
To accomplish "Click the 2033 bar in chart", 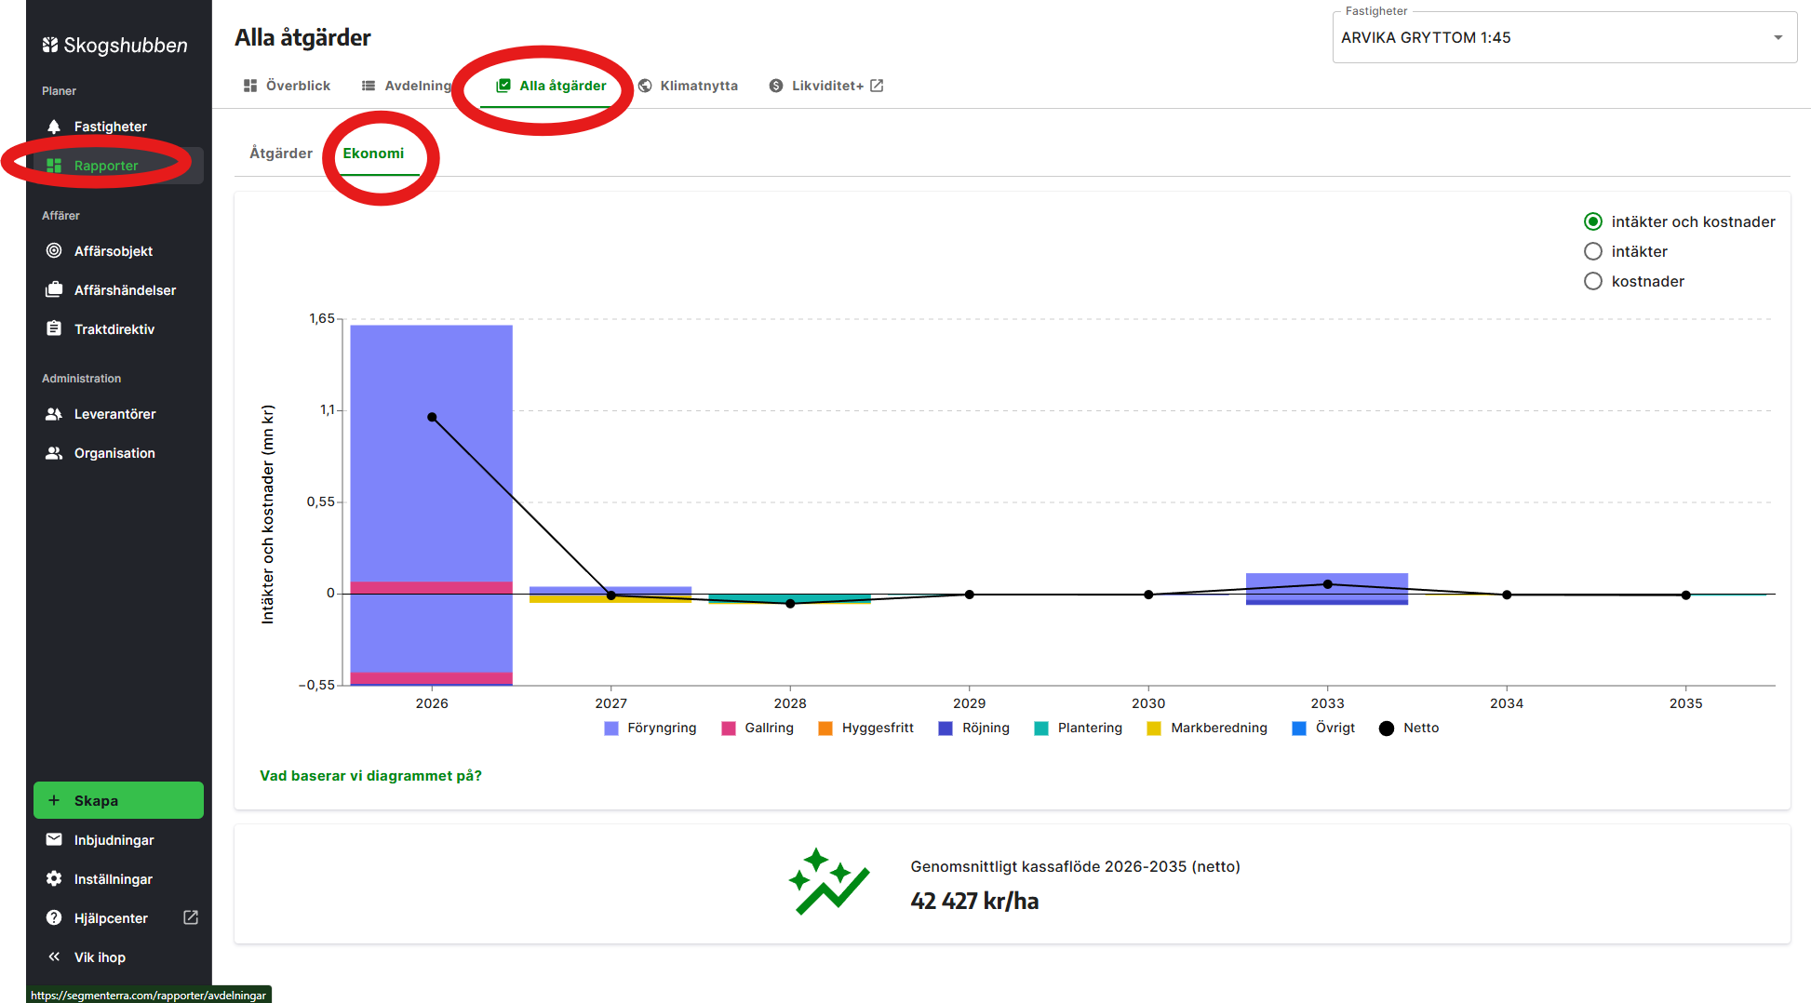I will pyautogui.click(x=1327, y=589).
